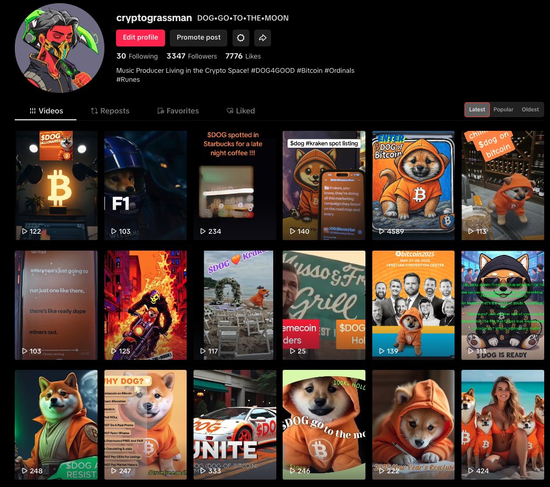The height and width of the screenshot is (487, 550).
Task: Click the #Bitcoin hashtag in bio
Action: [x=310, y=71]
